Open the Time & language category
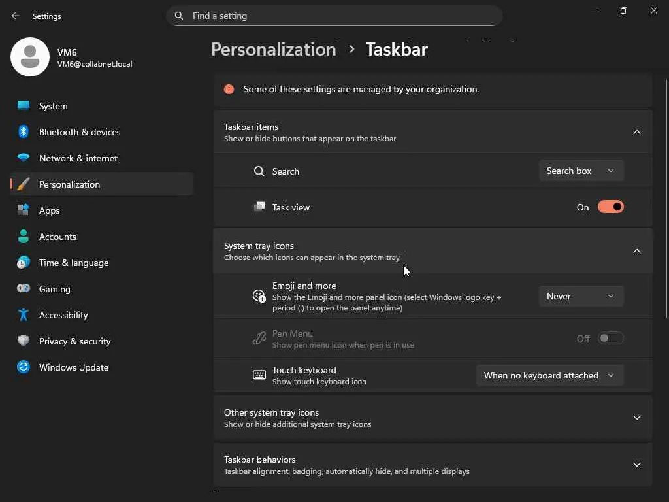The width and height of the screenshot is (669, 502). tap(74, 263)
